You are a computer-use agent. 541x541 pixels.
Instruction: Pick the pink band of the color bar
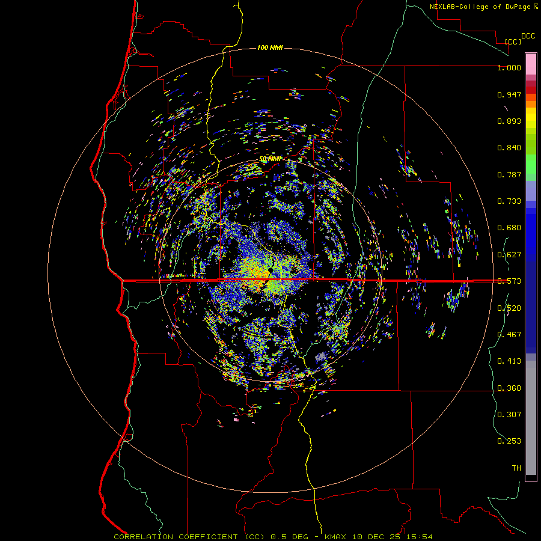pos(531,64)
